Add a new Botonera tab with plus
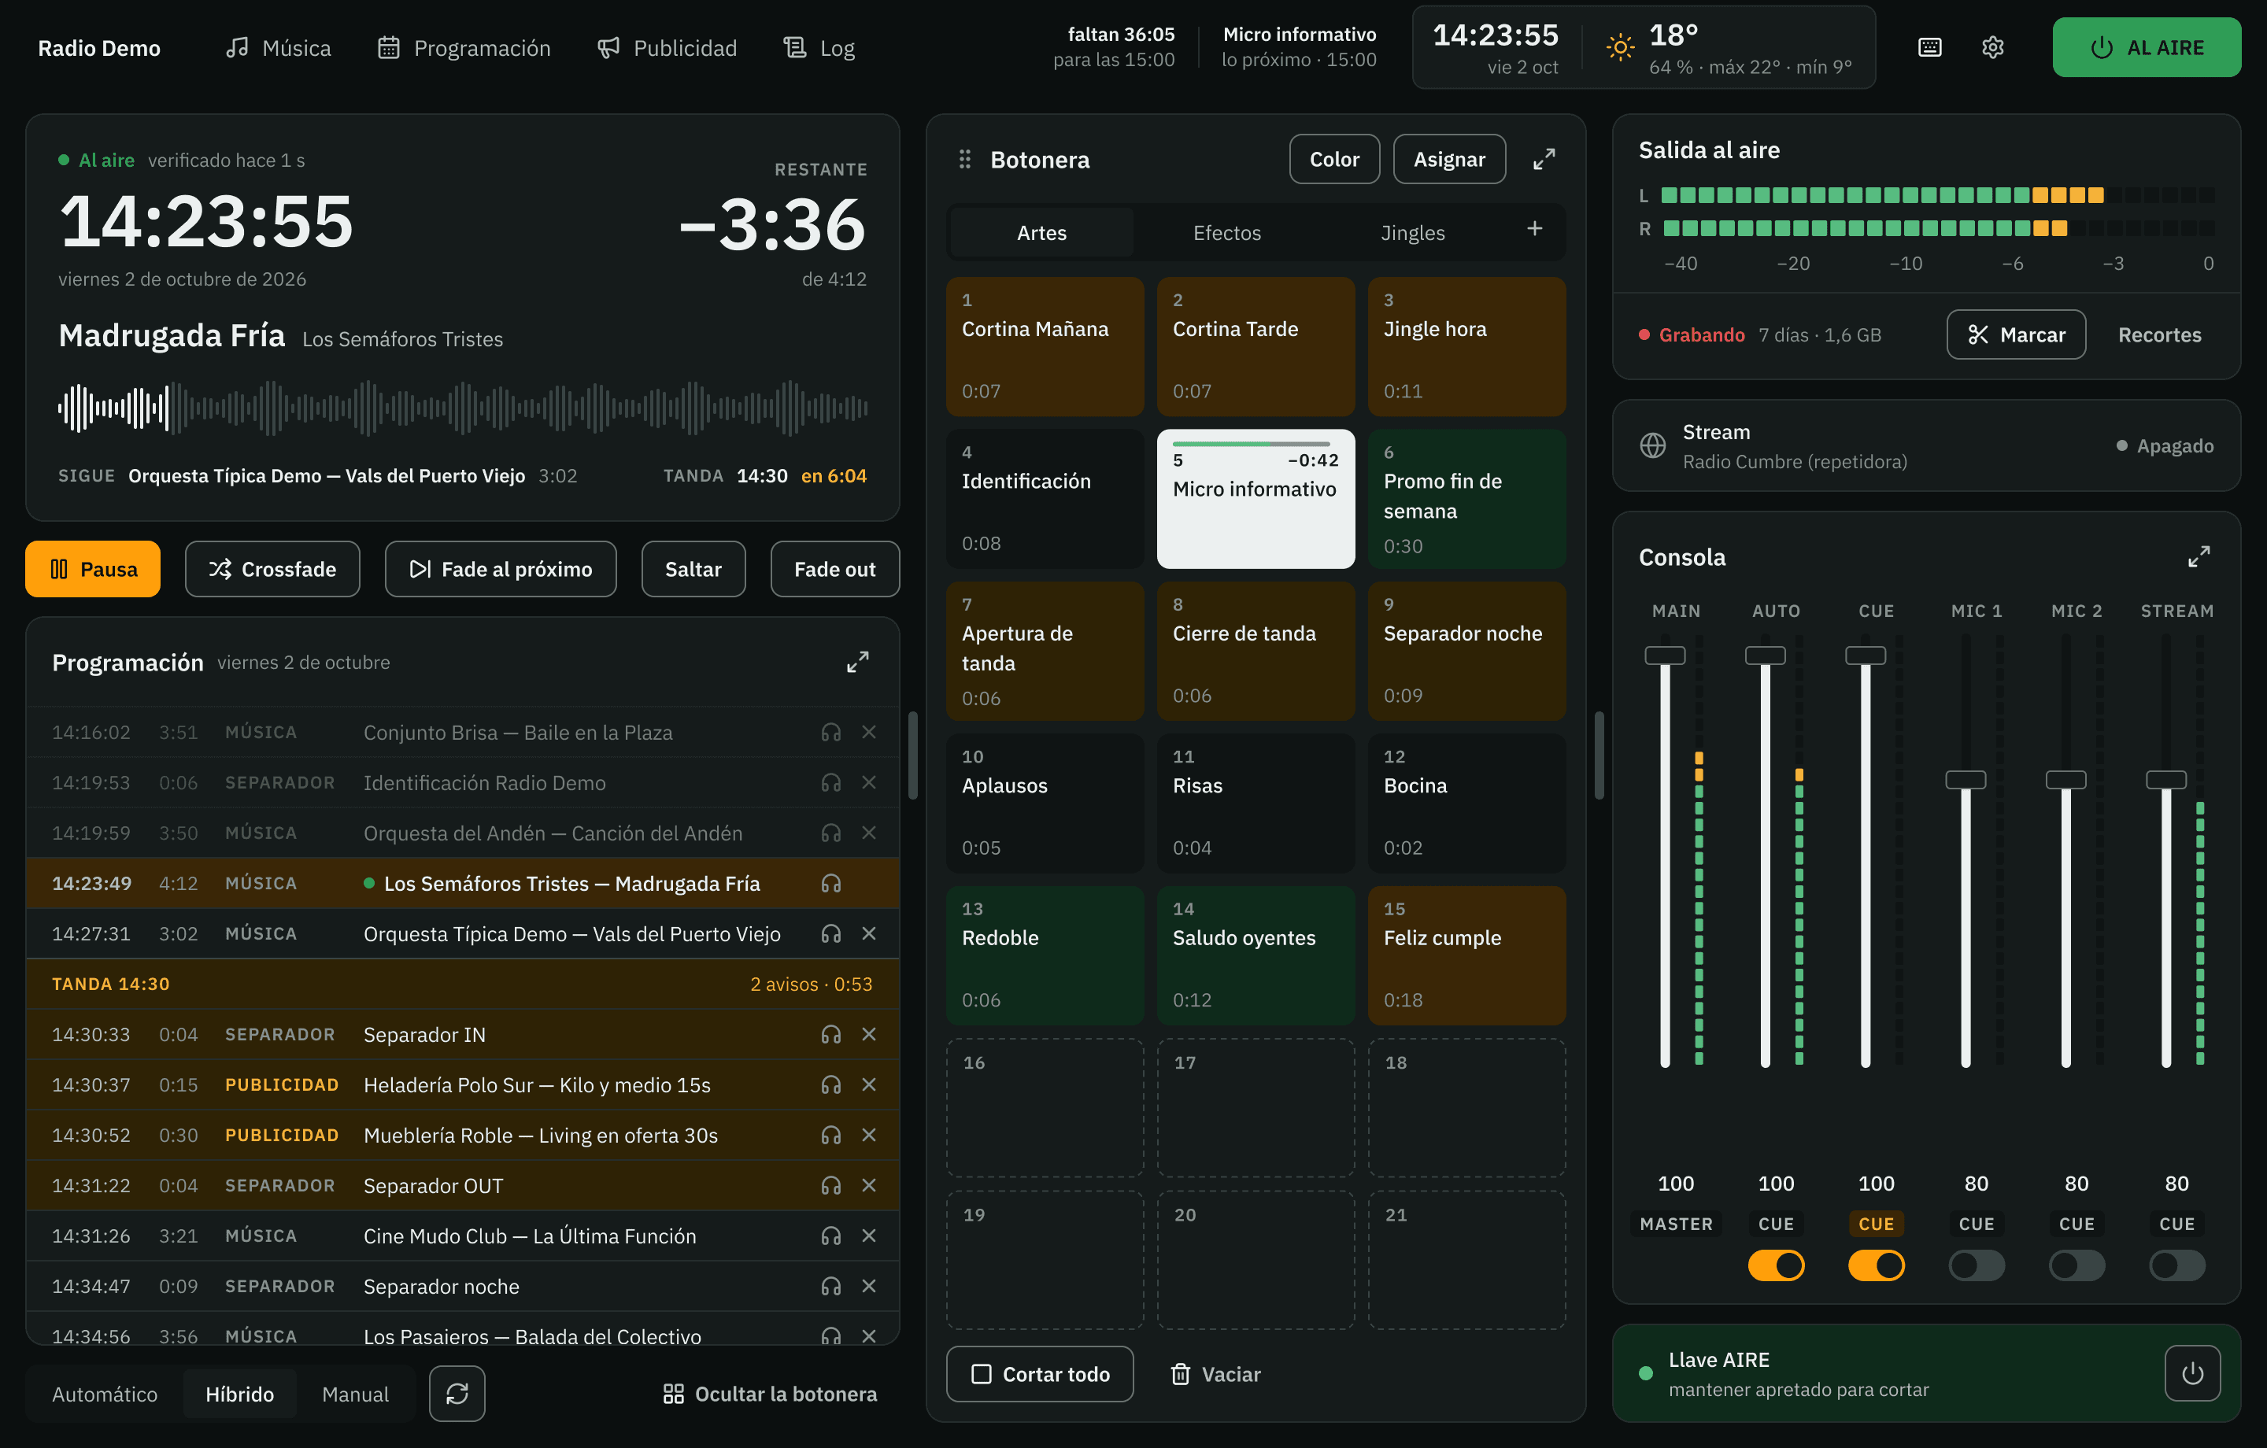The image size is (2267, 1448). 1533,230
